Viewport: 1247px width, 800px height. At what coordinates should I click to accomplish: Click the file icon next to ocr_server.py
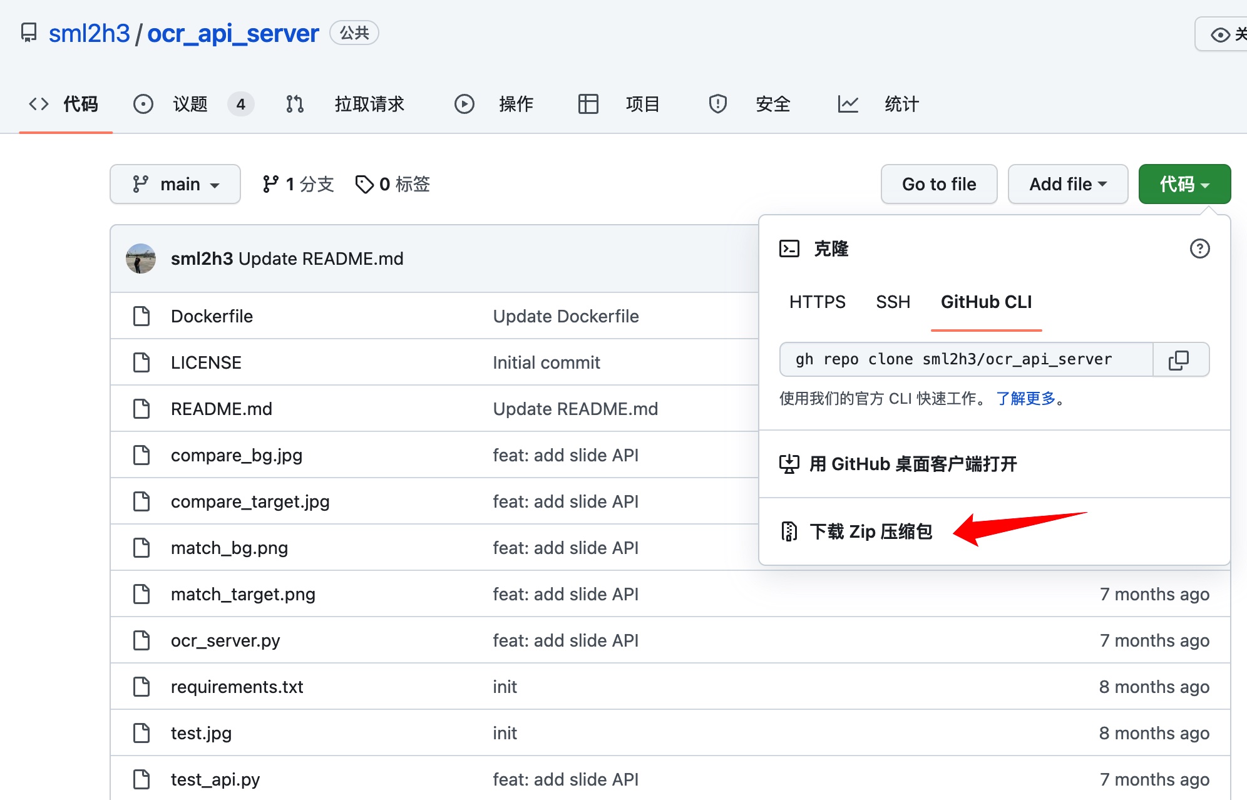click(x=141, y=640)
